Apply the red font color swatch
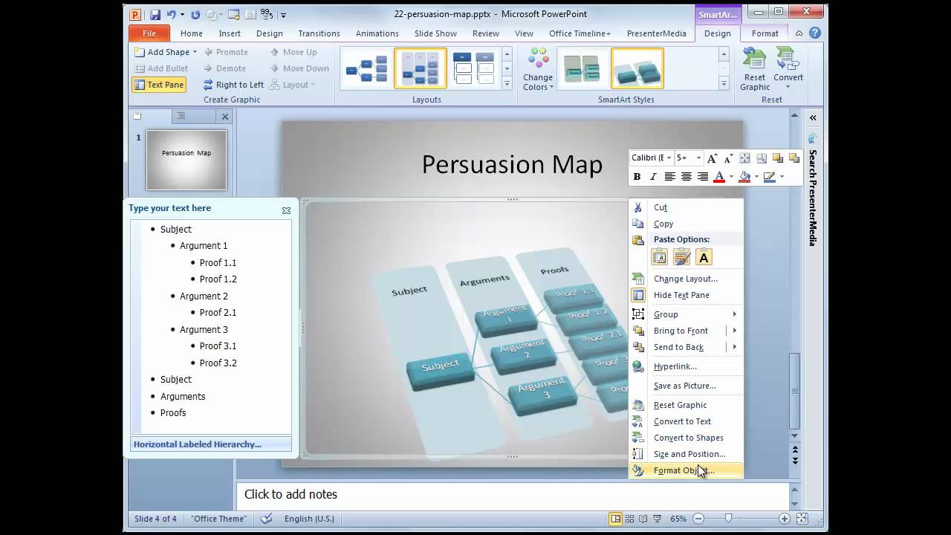 pyautogui.click(x=718, y=177)
